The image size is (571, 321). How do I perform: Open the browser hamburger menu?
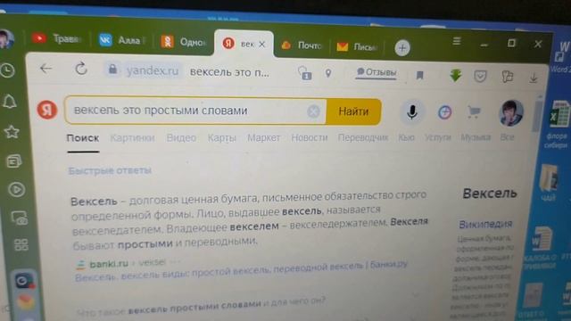[457, 41]
